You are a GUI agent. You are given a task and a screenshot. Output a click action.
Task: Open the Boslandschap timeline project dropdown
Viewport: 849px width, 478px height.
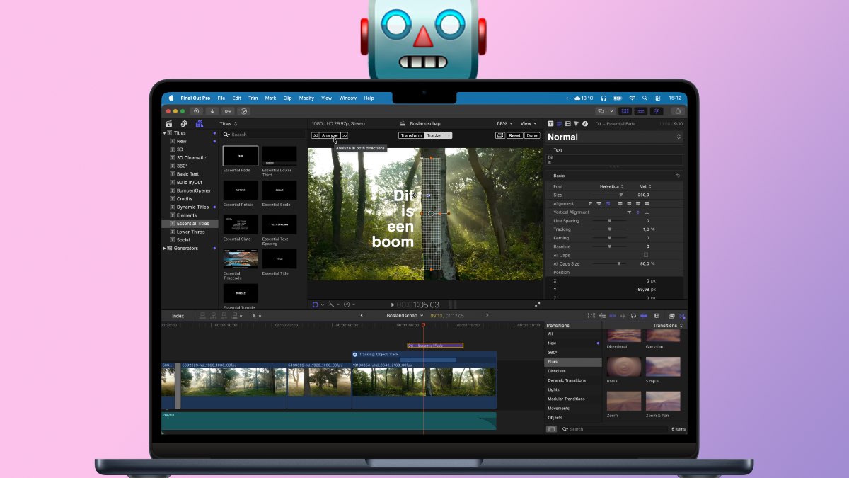(405, 316)
